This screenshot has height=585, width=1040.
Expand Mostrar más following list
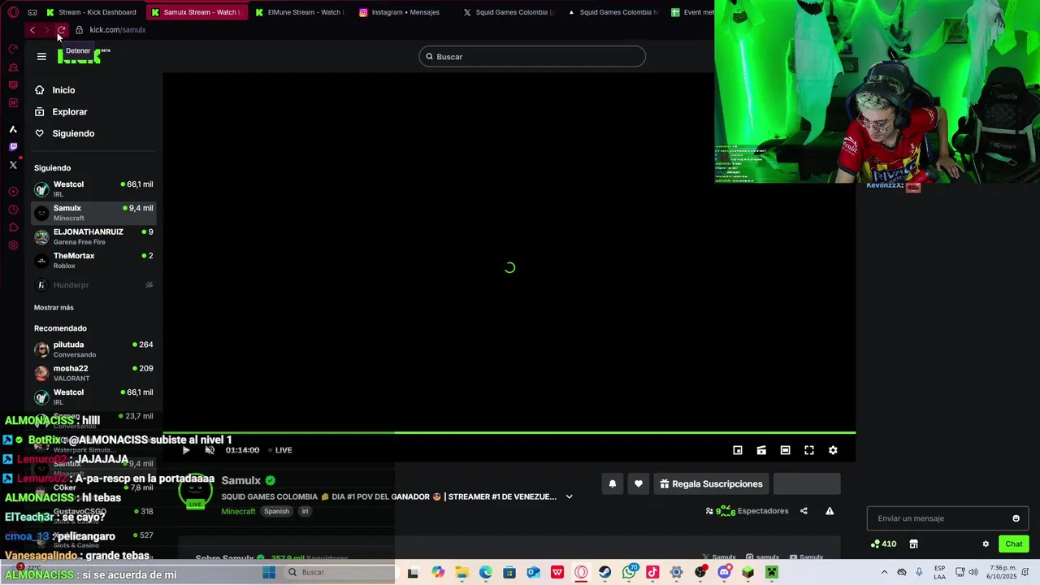coord(54,308)
